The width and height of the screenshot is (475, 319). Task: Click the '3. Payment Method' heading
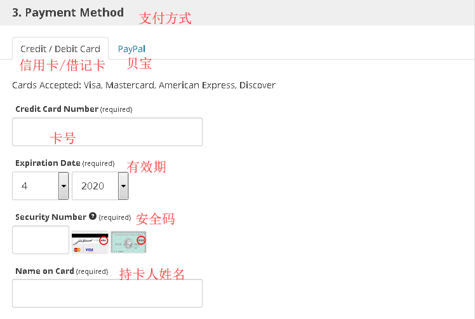tap(68, 13)
